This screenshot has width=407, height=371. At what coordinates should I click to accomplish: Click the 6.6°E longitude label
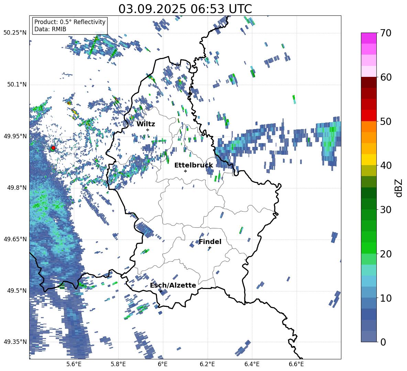click(x=296, y=364)
